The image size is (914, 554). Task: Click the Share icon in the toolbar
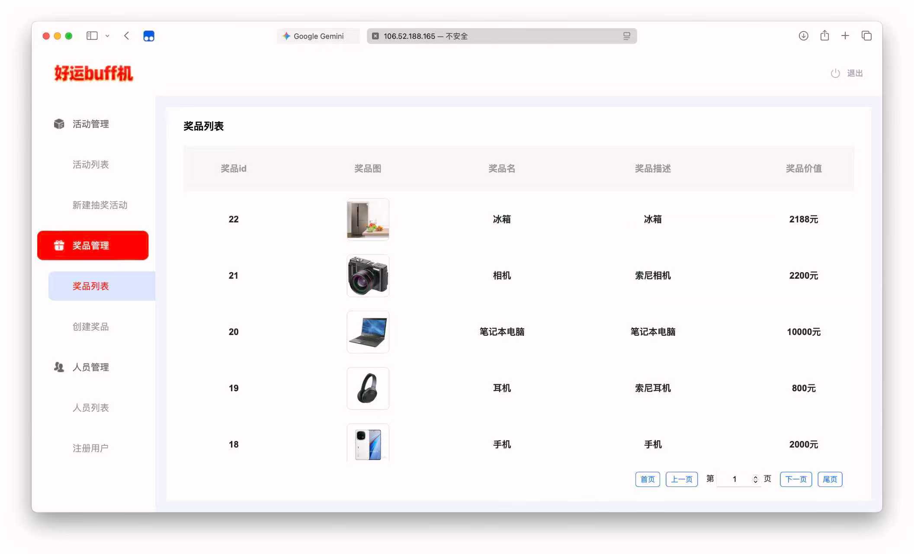tap(824, 36)
